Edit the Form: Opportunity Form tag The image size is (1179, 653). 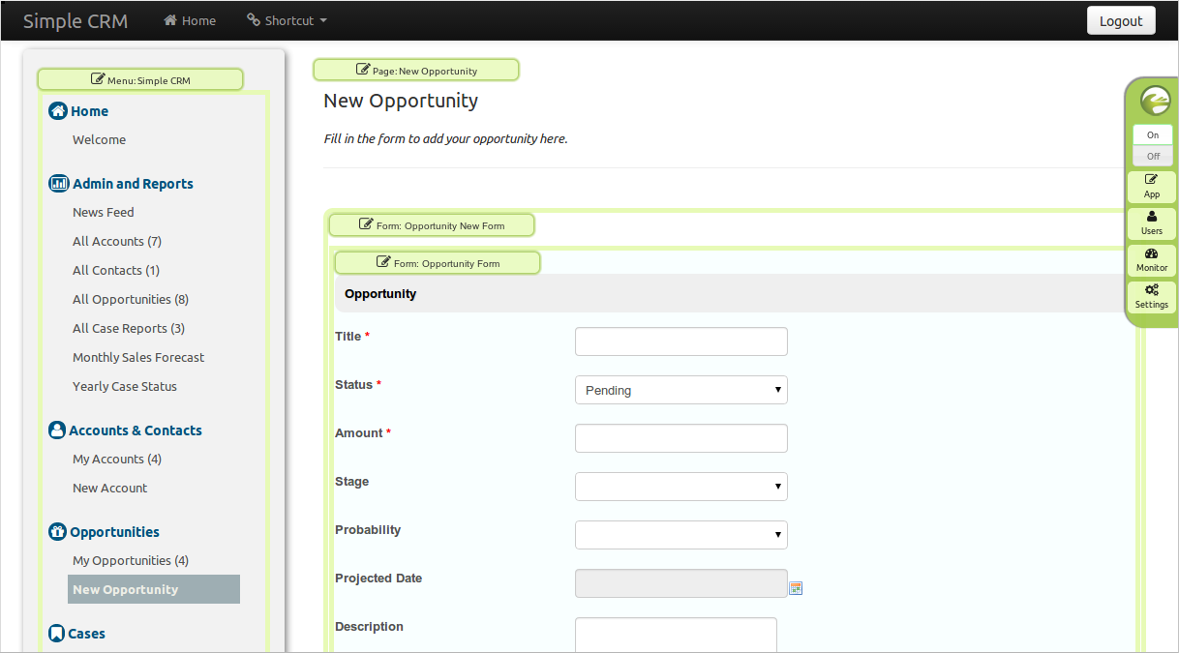tap(438, 263)
